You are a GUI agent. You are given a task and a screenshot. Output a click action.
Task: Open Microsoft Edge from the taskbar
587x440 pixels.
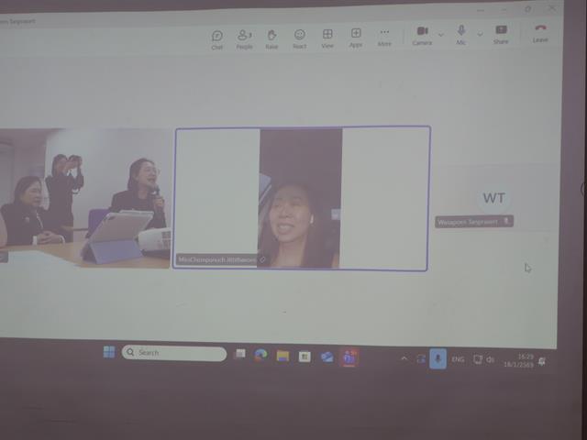pyautogui.click(x=260, y=356)
